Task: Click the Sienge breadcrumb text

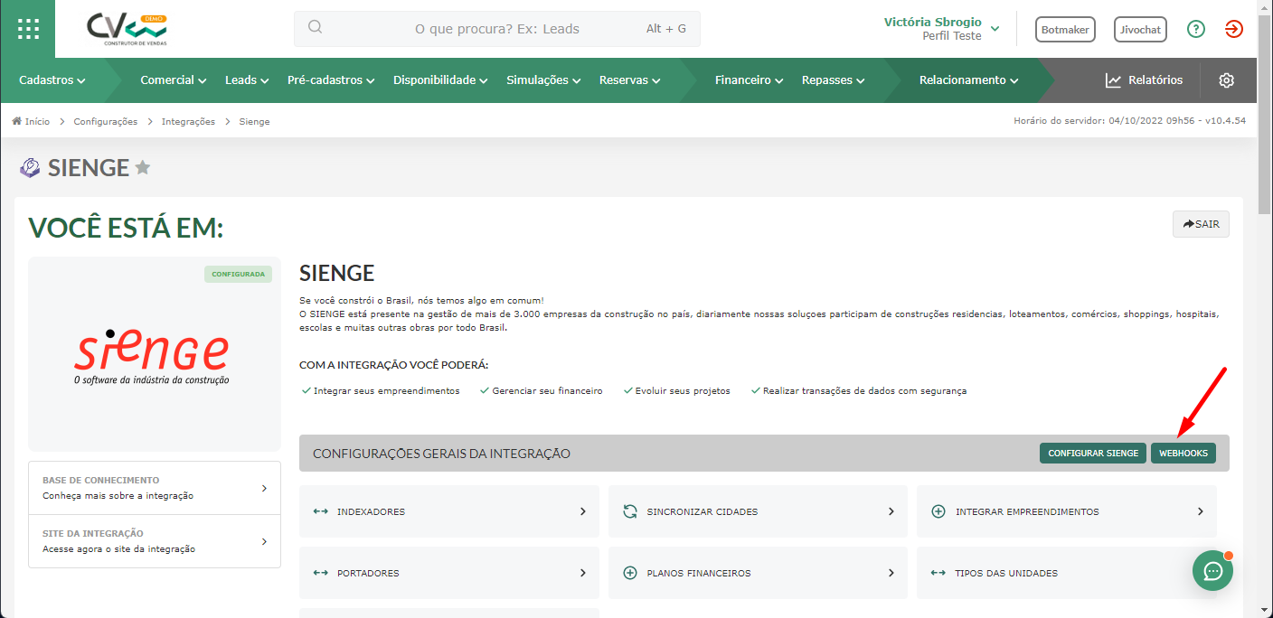Action: 255,121
